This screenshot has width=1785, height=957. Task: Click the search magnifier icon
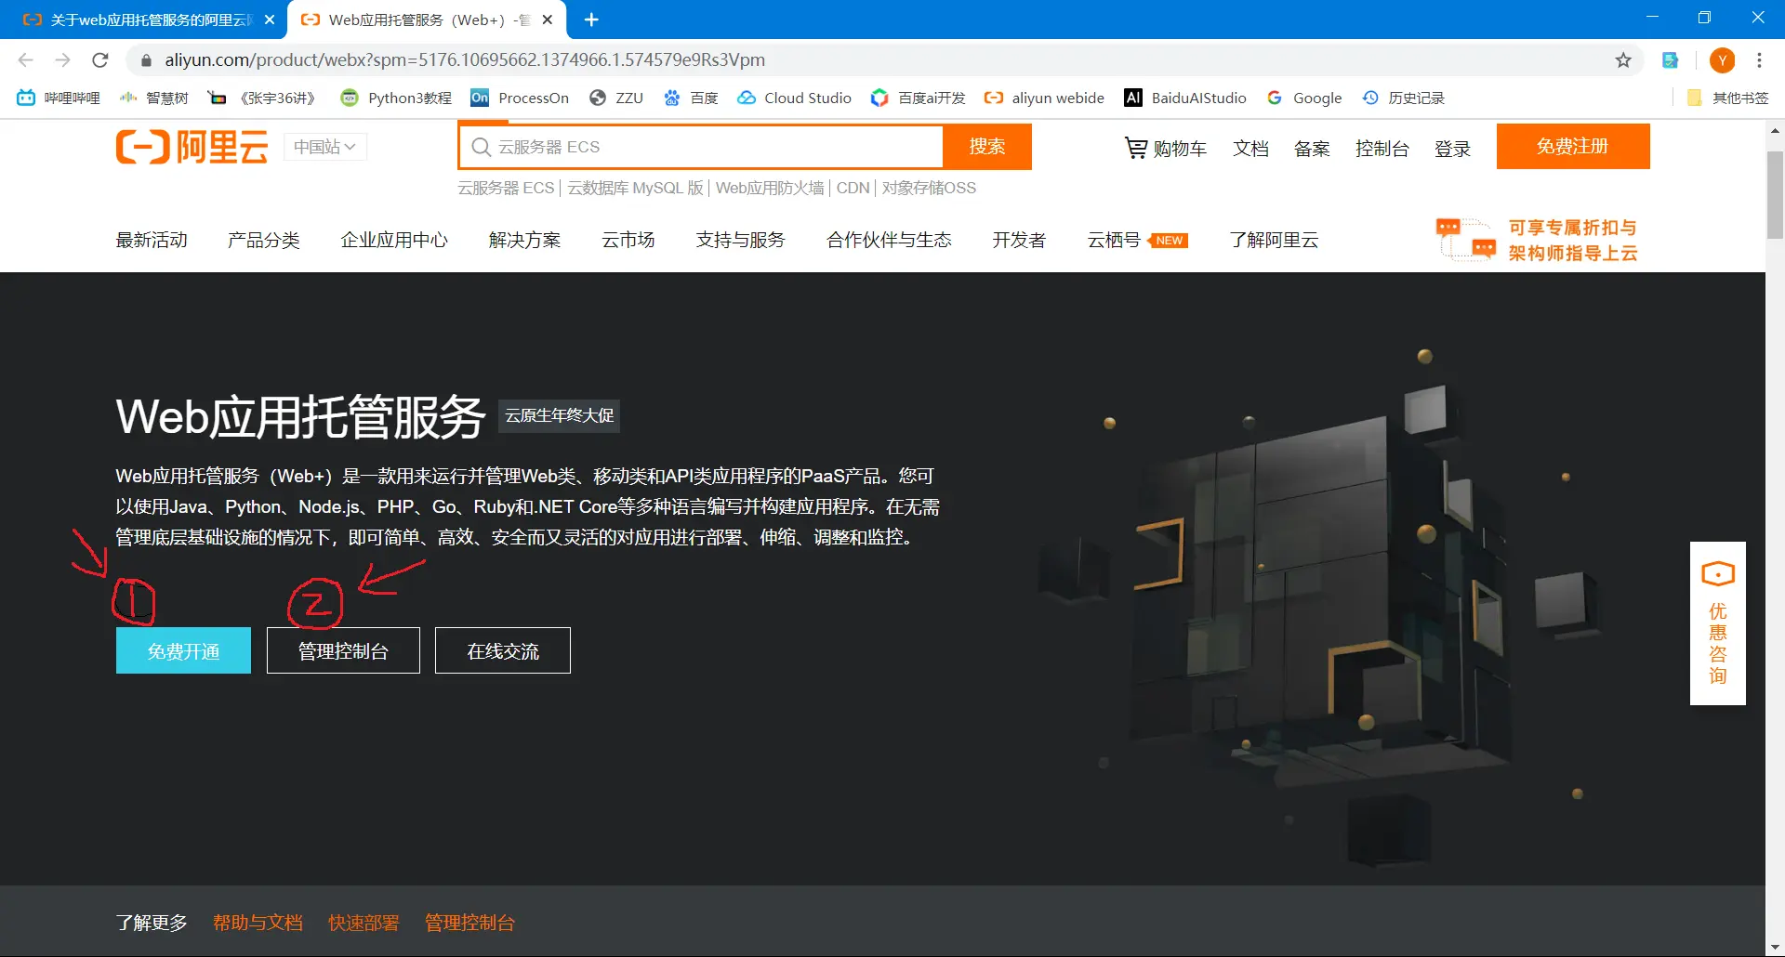481,147
